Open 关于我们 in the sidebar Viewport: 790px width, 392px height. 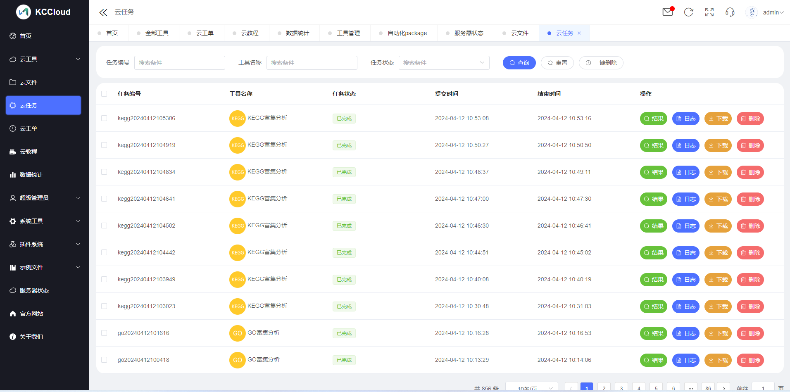(x=43, y=337)
